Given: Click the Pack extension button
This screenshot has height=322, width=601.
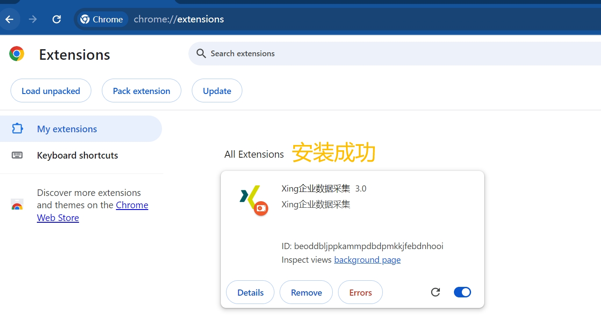Looking at the screenshot, I should (x=141, y=90).
